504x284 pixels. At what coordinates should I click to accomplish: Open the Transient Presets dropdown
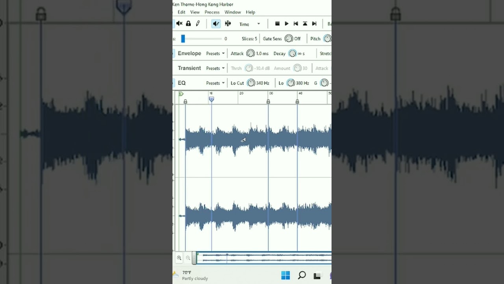click(215, 68)
